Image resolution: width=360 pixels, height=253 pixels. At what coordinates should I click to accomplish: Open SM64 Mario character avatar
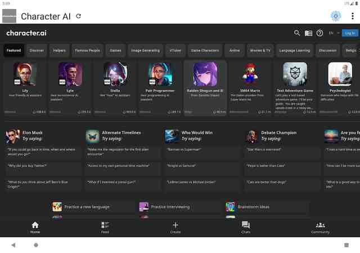coord(250,74)
